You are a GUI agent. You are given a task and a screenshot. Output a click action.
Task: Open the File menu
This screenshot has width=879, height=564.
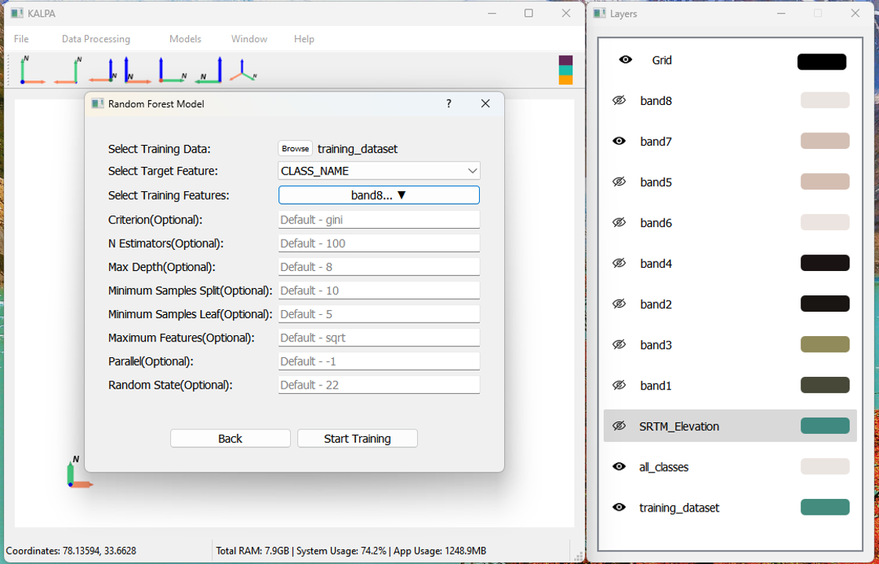tap(21, 38)
